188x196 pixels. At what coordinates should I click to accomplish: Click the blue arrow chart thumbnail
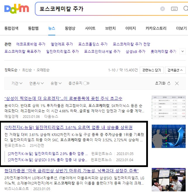tap(169, 136)
